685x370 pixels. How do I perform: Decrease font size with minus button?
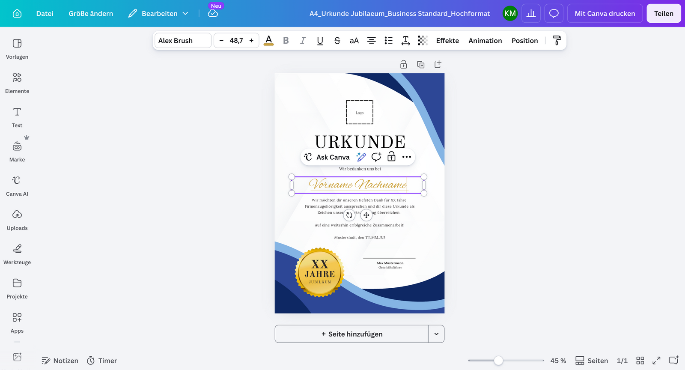221,41
